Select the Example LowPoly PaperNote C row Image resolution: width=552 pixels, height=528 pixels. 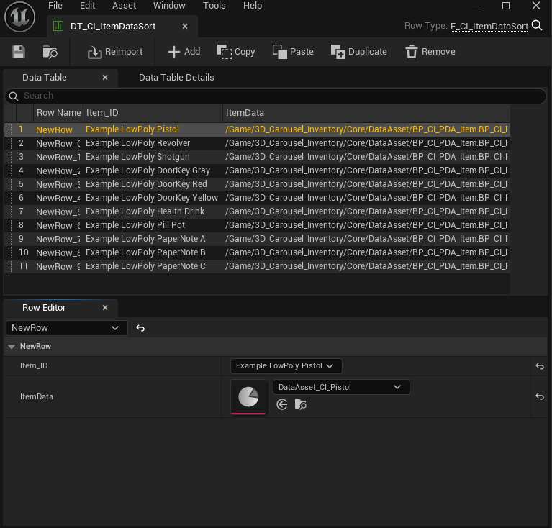pyautogui.click(x=258, y=266)
